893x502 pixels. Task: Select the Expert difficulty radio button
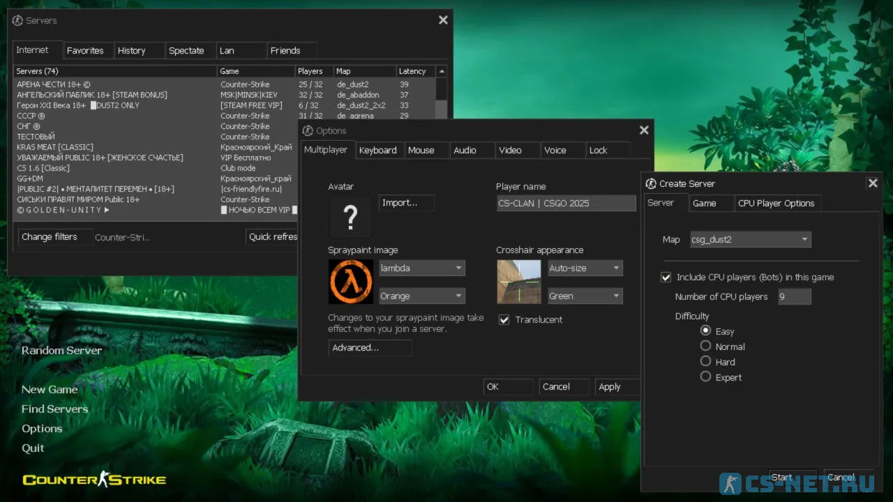(705, 377)
